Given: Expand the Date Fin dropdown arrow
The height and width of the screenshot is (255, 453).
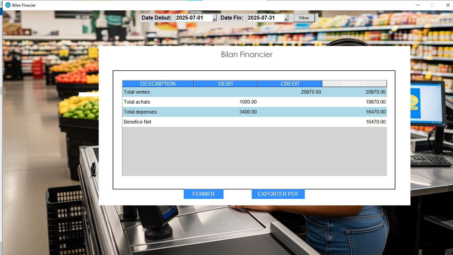Looking at the screenshot, I should pos(286,19).
